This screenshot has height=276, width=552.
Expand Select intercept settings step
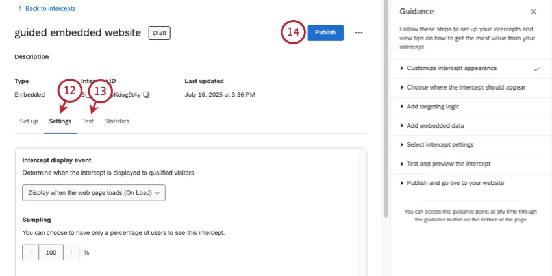pos(440,144)
